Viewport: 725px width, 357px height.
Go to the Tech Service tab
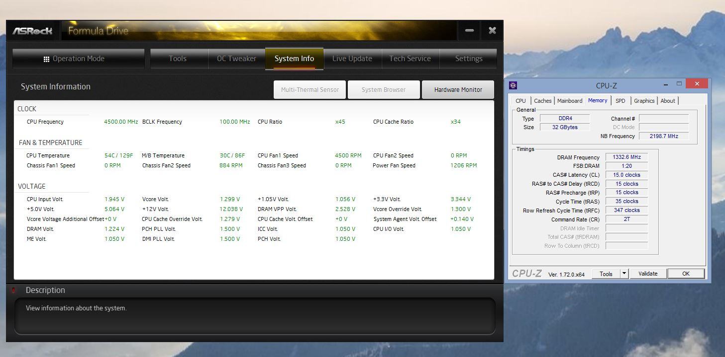[x=410, y=59]
